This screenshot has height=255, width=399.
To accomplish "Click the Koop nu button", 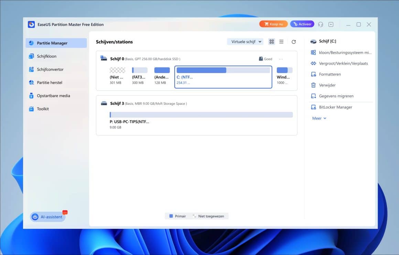I will coord(273,24).
